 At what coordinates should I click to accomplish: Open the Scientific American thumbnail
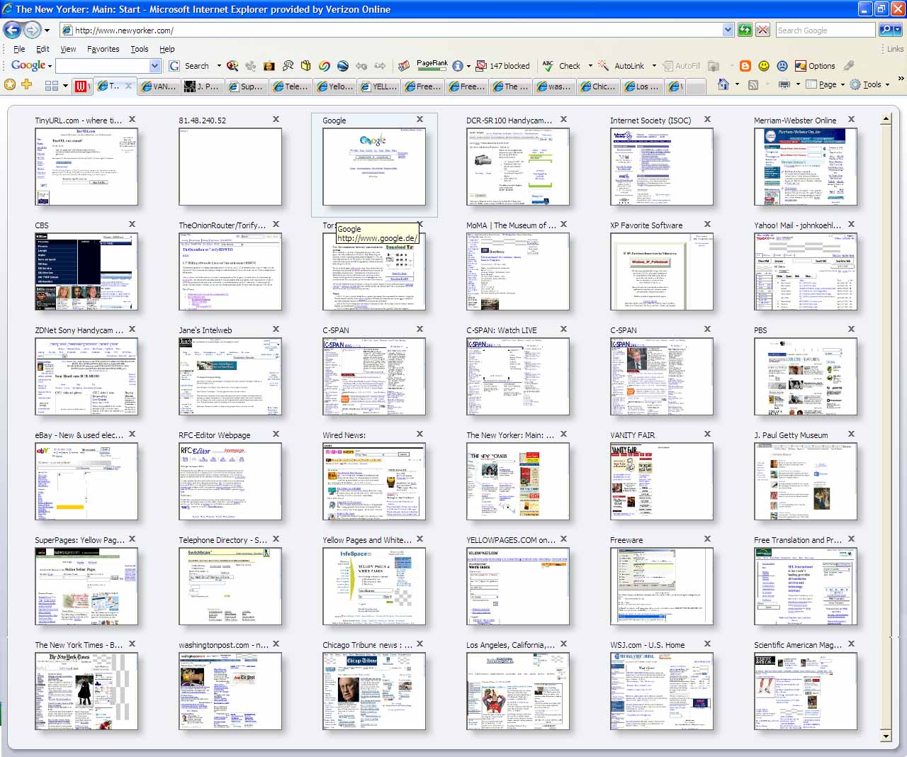[x=806, y=691]
